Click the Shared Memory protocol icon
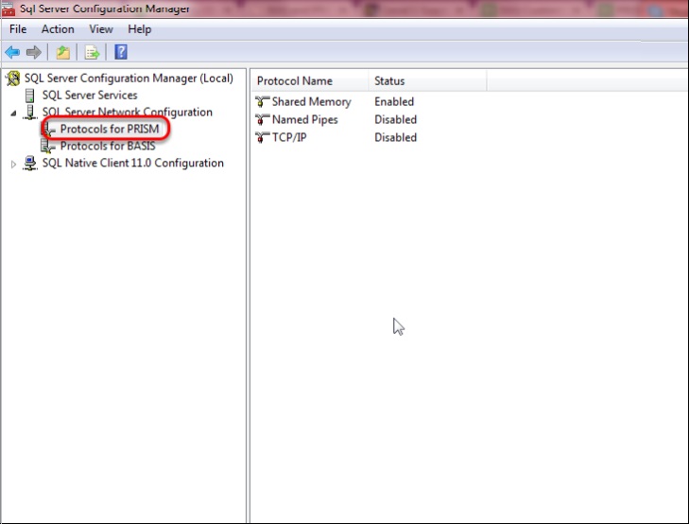 tap(263, 102)
